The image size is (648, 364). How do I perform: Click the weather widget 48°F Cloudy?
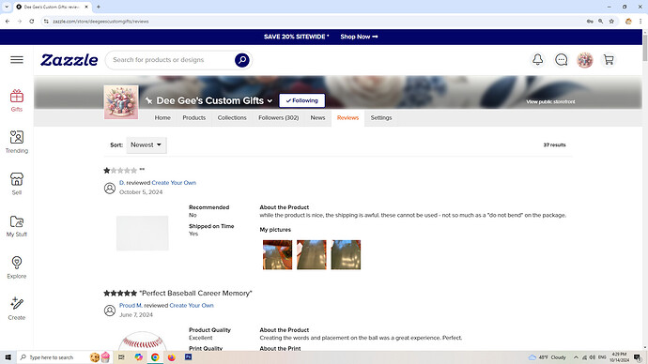coord(548,357)
